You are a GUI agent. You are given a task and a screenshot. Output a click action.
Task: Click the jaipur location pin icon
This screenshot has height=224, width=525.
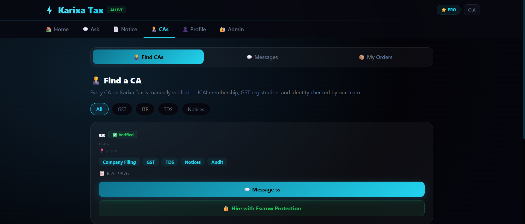(102, 151)
